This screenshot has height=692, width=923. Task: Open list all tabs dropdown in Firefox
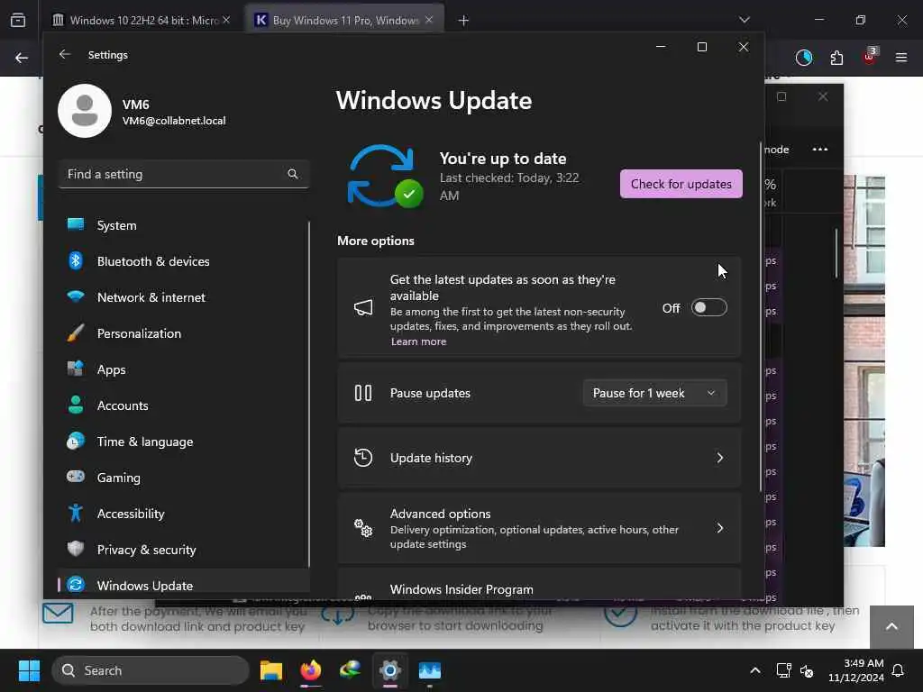click(745, 20)
